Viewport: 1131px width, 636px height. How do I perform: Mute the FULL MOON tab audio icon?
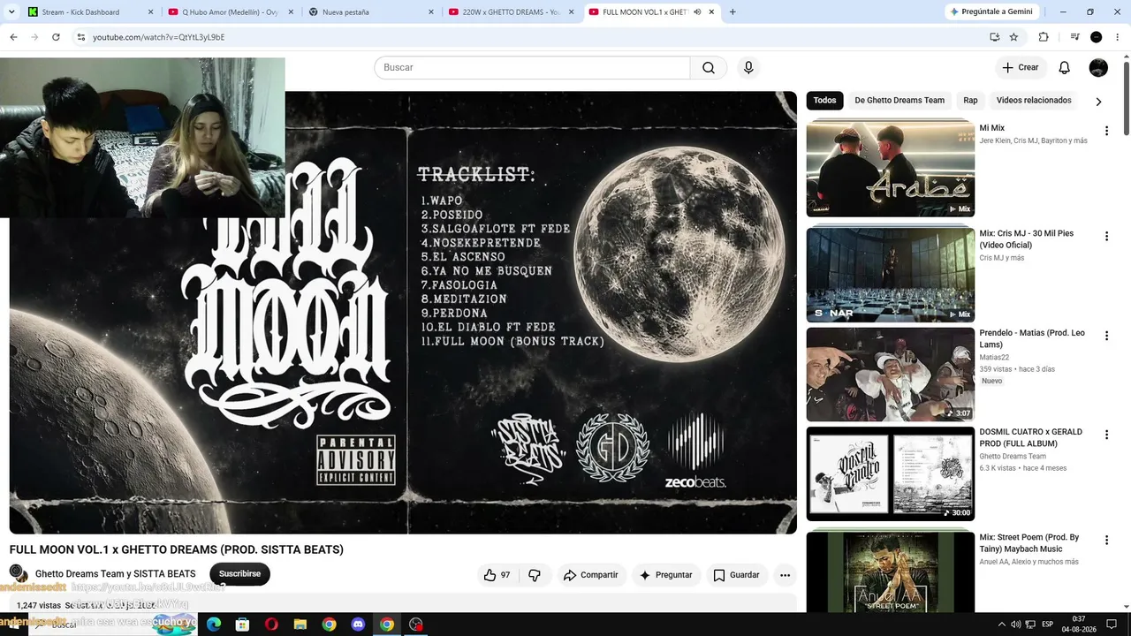coord(697,12)
